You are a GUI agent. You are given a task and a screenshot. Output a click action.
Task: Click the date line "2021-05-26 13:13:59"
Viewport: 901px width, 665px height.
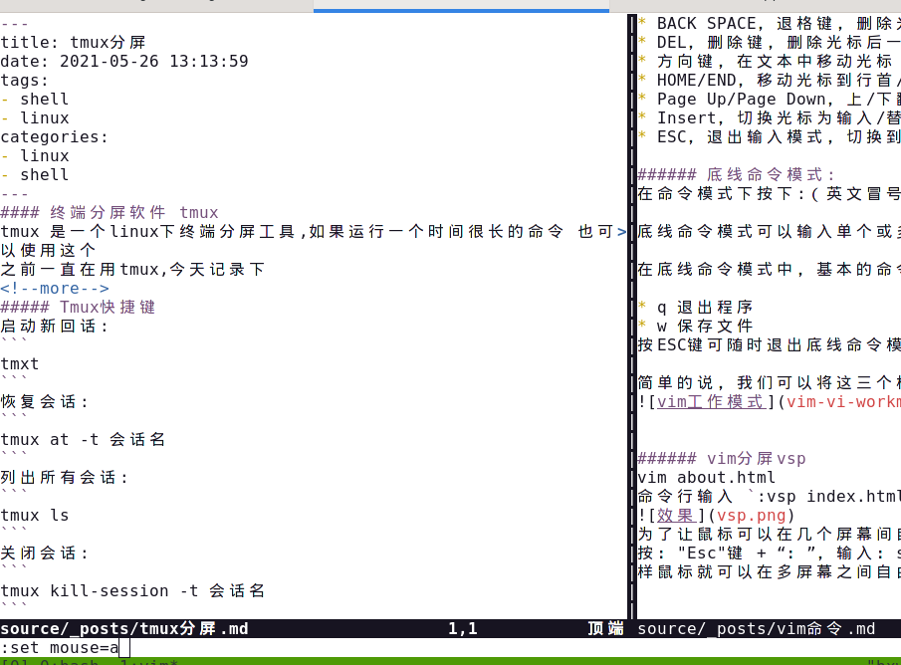[154, 62]
